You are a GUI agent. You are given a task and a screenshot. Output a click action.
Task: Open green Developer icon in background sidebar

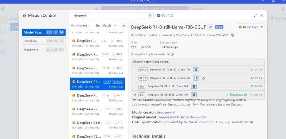(3, 31)
